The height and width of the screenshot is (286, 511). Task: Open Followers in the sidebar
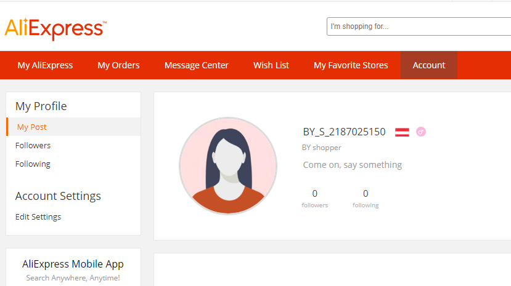pyautogui.click(x=33, y=145)
